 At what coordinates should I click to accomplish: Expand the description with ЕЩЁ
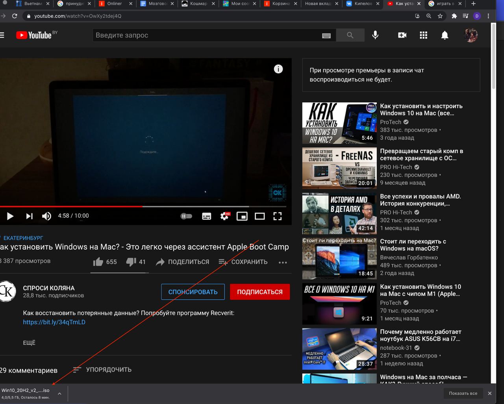[x=29, y=343]
